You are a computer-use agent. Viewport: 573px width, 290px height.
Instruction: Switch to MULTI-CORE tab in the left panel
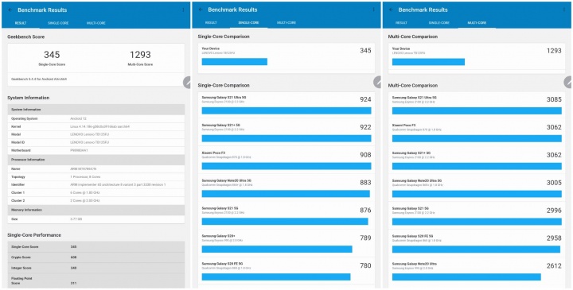[96, 23]
